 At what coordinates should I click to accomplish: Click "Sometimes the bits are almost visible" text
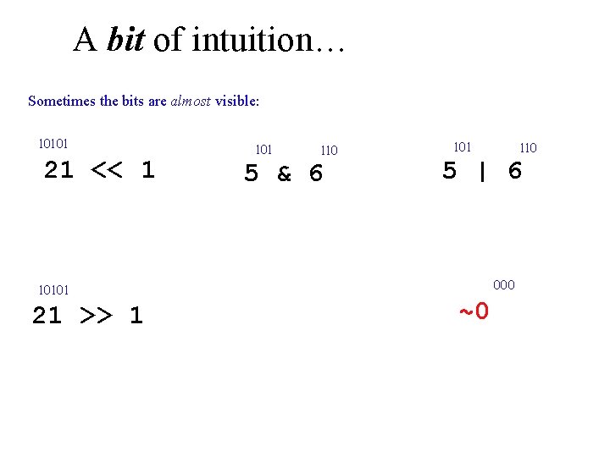pos(143,101)
